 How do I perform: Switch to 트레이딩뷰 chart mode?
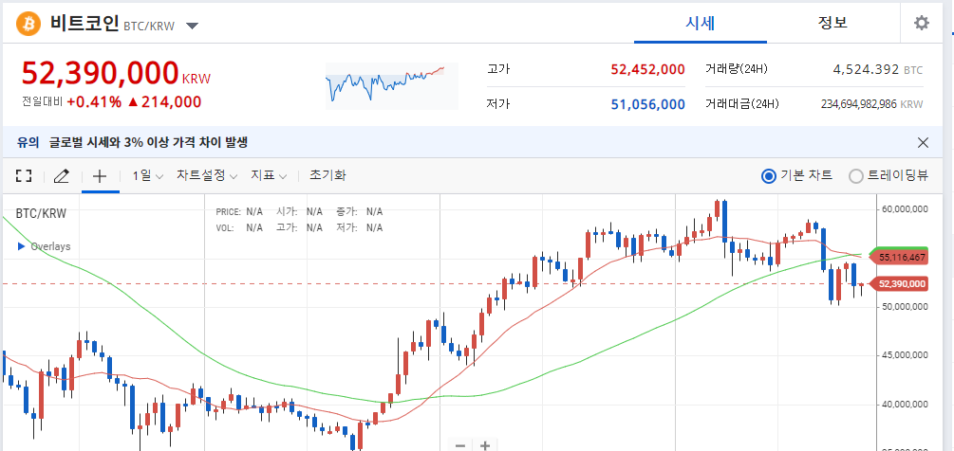click(856, 175)
